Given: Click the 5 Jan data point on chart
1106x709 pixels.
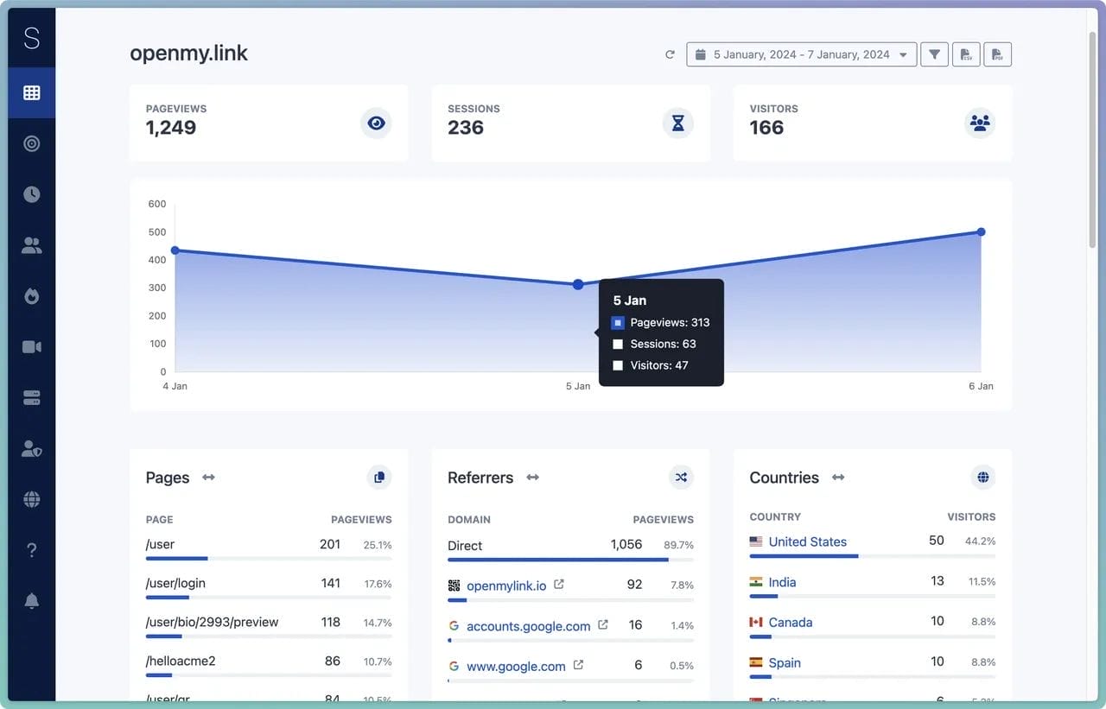Looking at the screenshot, I should 578,284.
